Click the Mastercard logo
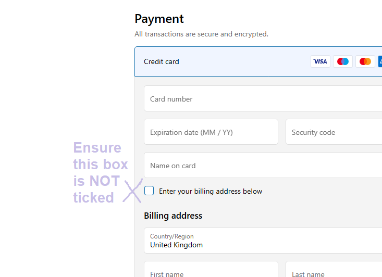Image resolution: width=382 pixels, height=277 pixels. pos(365,61)
